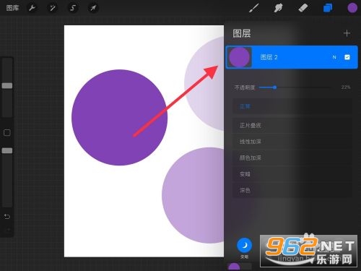This screenshot has height=271, width=361.
Task: Open the Adjustments magic wand menu
Action: click(52, 8)
